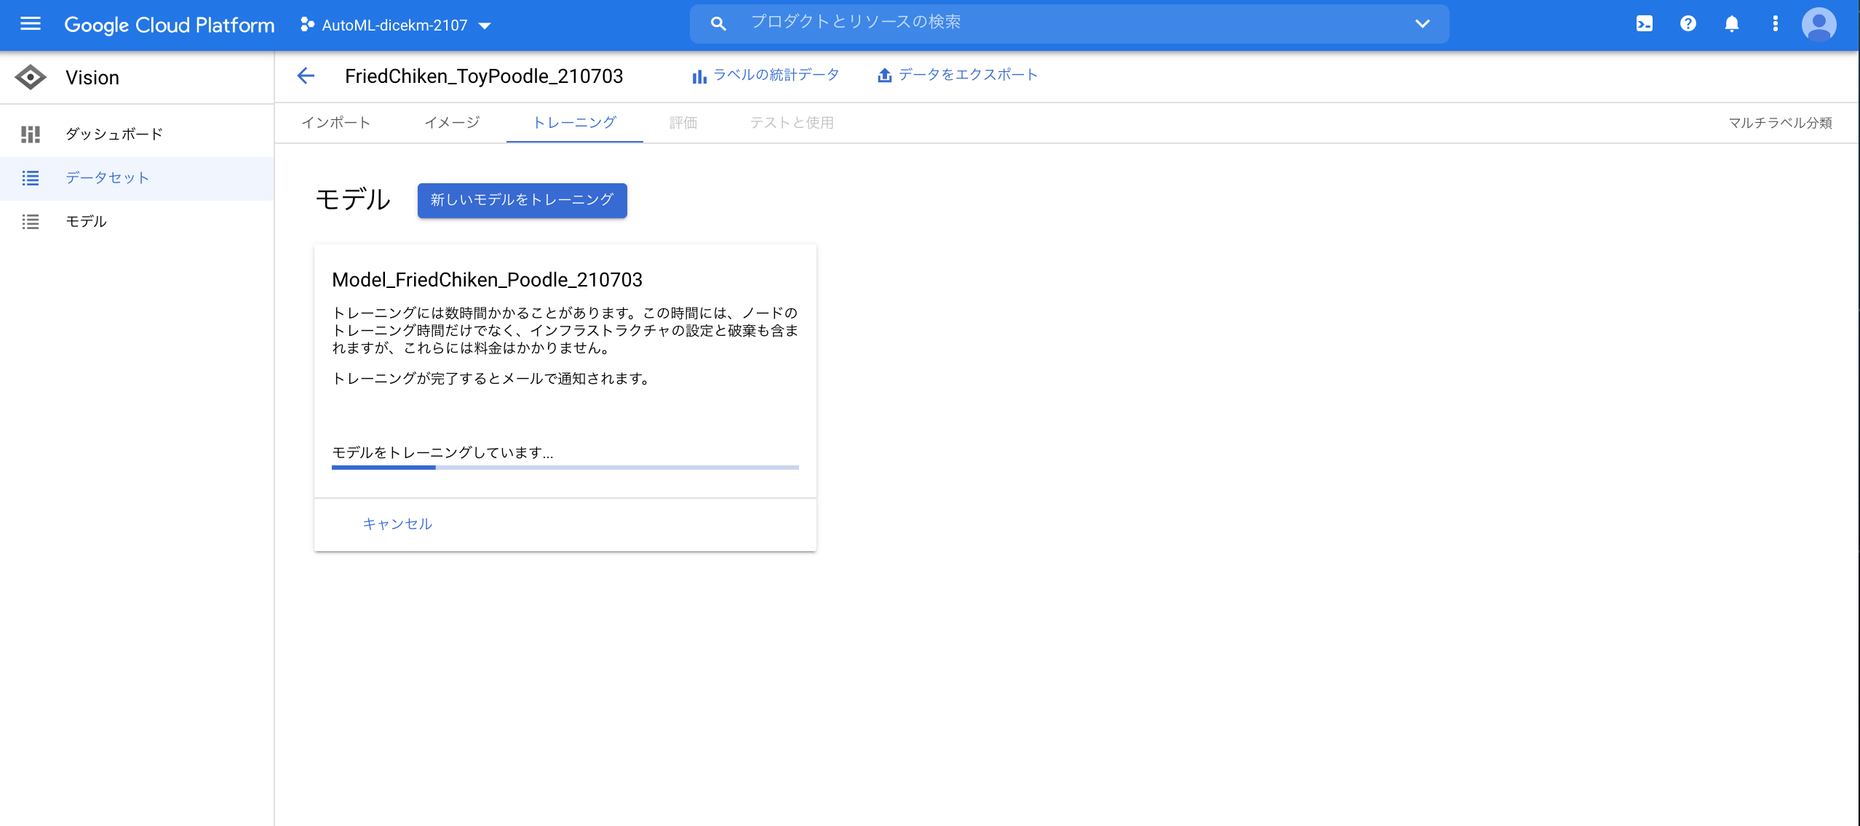Cancel training with キャンセル
1860x826 pixels.
[397, 524]
